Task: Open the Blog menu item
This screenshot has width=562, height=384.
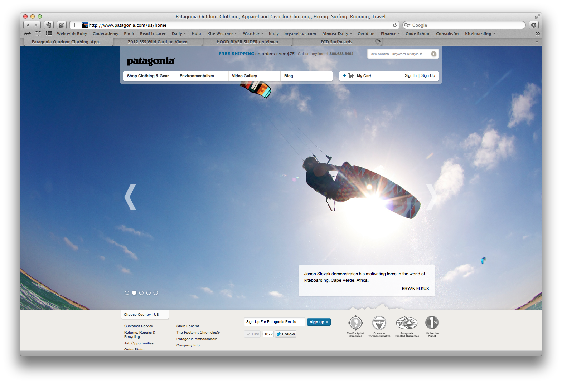Action: click(x=306, y=76)
